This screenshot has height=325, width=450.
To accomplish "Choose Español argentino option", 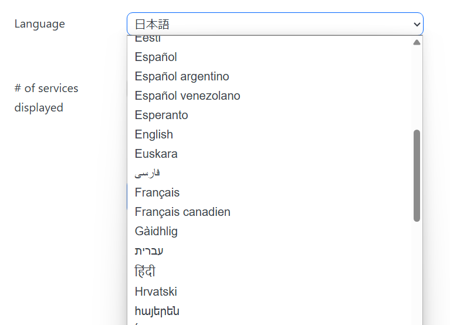I will click(182, 76).
